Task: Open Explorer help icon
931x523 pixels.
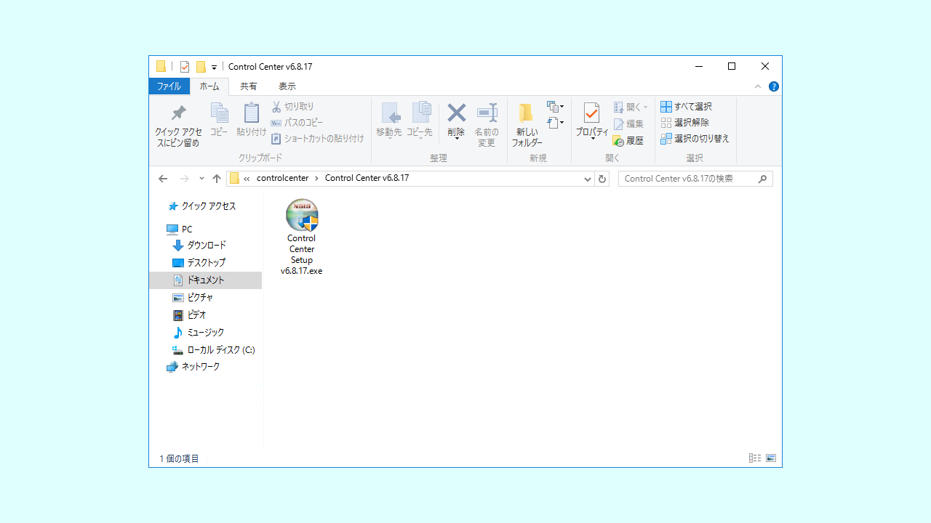Action: click(774, 86)
